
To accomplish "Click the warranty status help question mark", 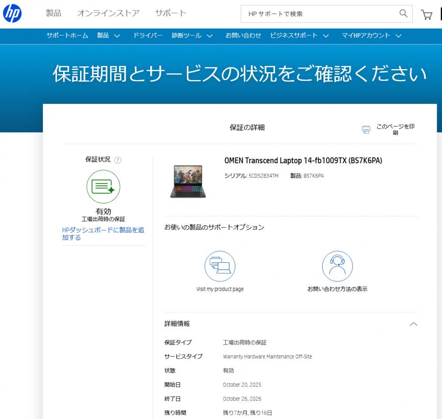I will [118, 160].
